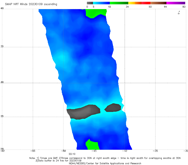Screen dimensions: 188x165
Task: Click the large dark gray low-wind patch
Action: pos(84,112)
